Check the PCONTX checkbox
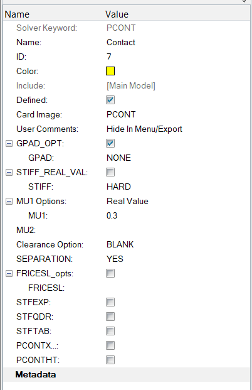The image size is (252, 390). click(110, 345)
